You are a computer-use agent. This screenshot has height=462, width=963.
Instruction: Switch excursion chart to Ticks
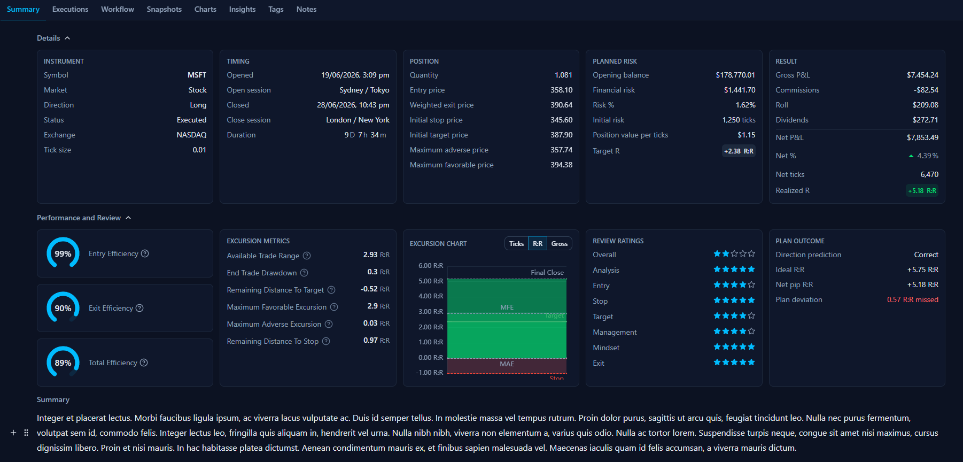(516, 243)
